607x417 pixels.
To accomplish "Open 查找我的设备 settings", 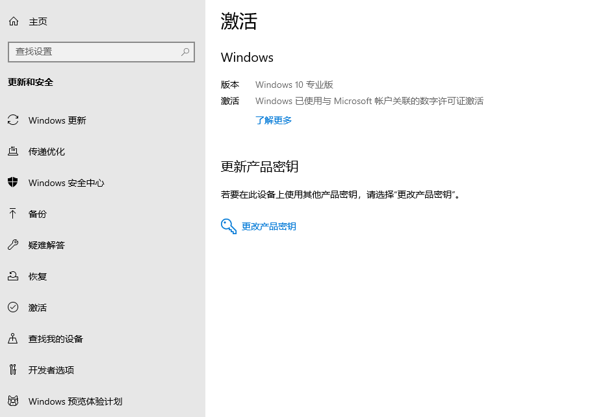I will [x=56, y=339].
